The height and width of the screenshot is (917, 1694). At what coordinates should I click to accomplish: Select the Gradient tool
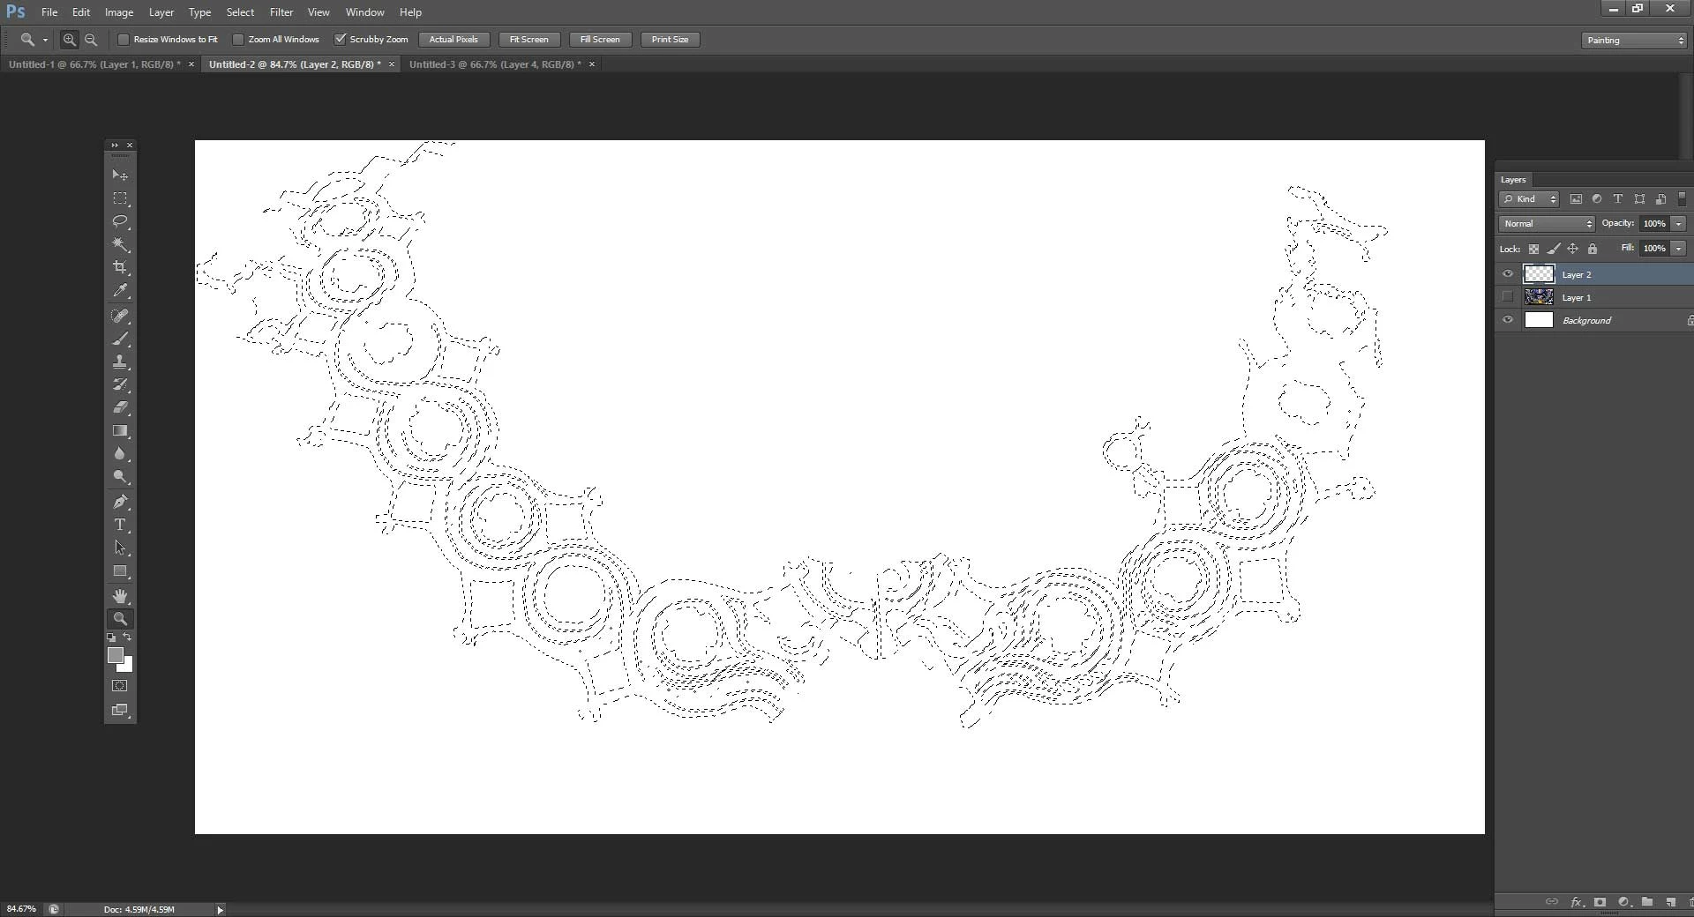[x=120, y=430]
